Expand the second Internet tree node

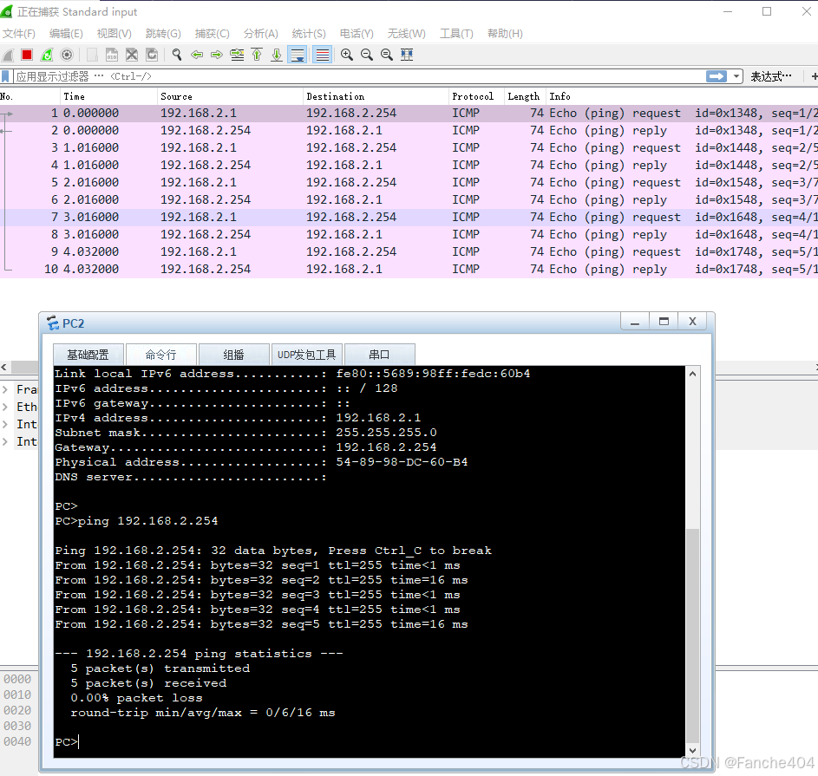[x=4, y=441]
